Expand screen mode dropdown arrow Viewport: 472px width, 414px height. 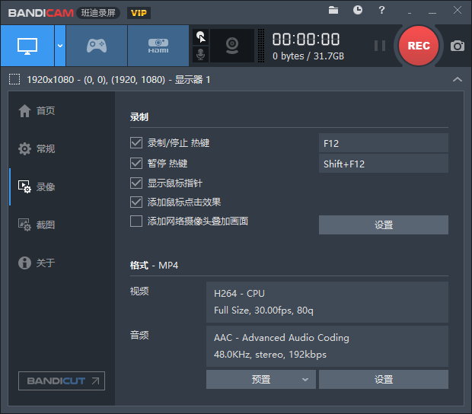point(60,46)
